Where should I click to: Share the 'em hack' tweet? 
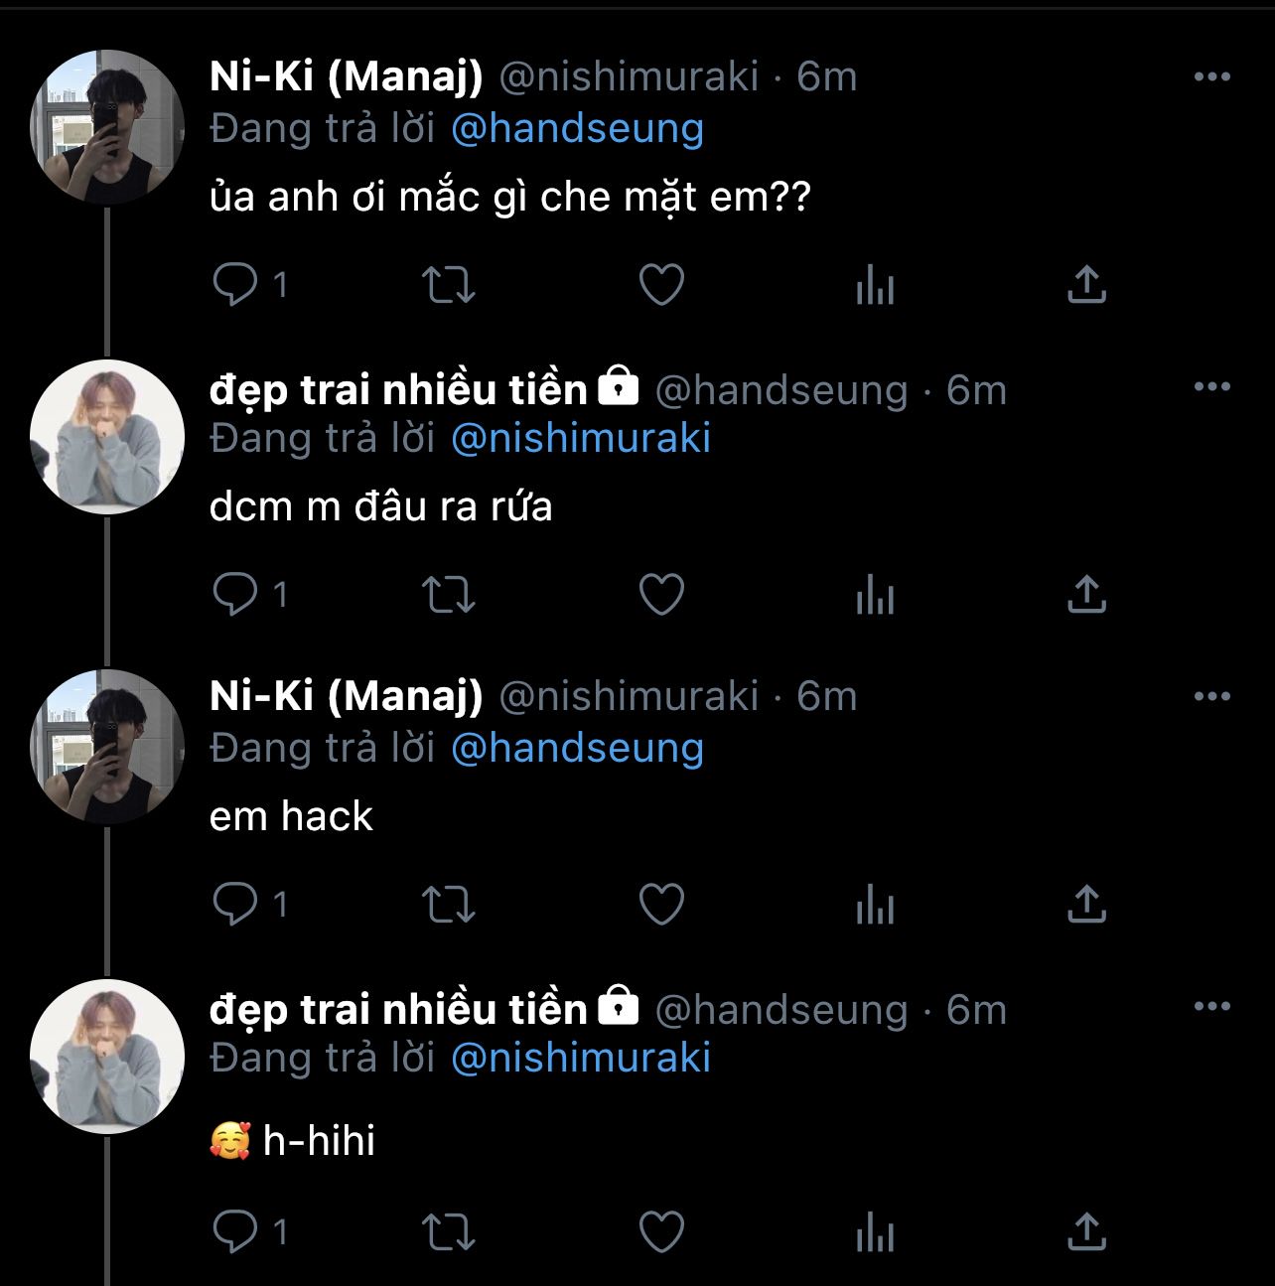click(1086, 905)
